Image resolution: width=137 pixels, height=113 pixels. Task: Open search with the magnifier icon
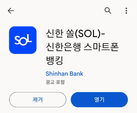click(108, 10)
